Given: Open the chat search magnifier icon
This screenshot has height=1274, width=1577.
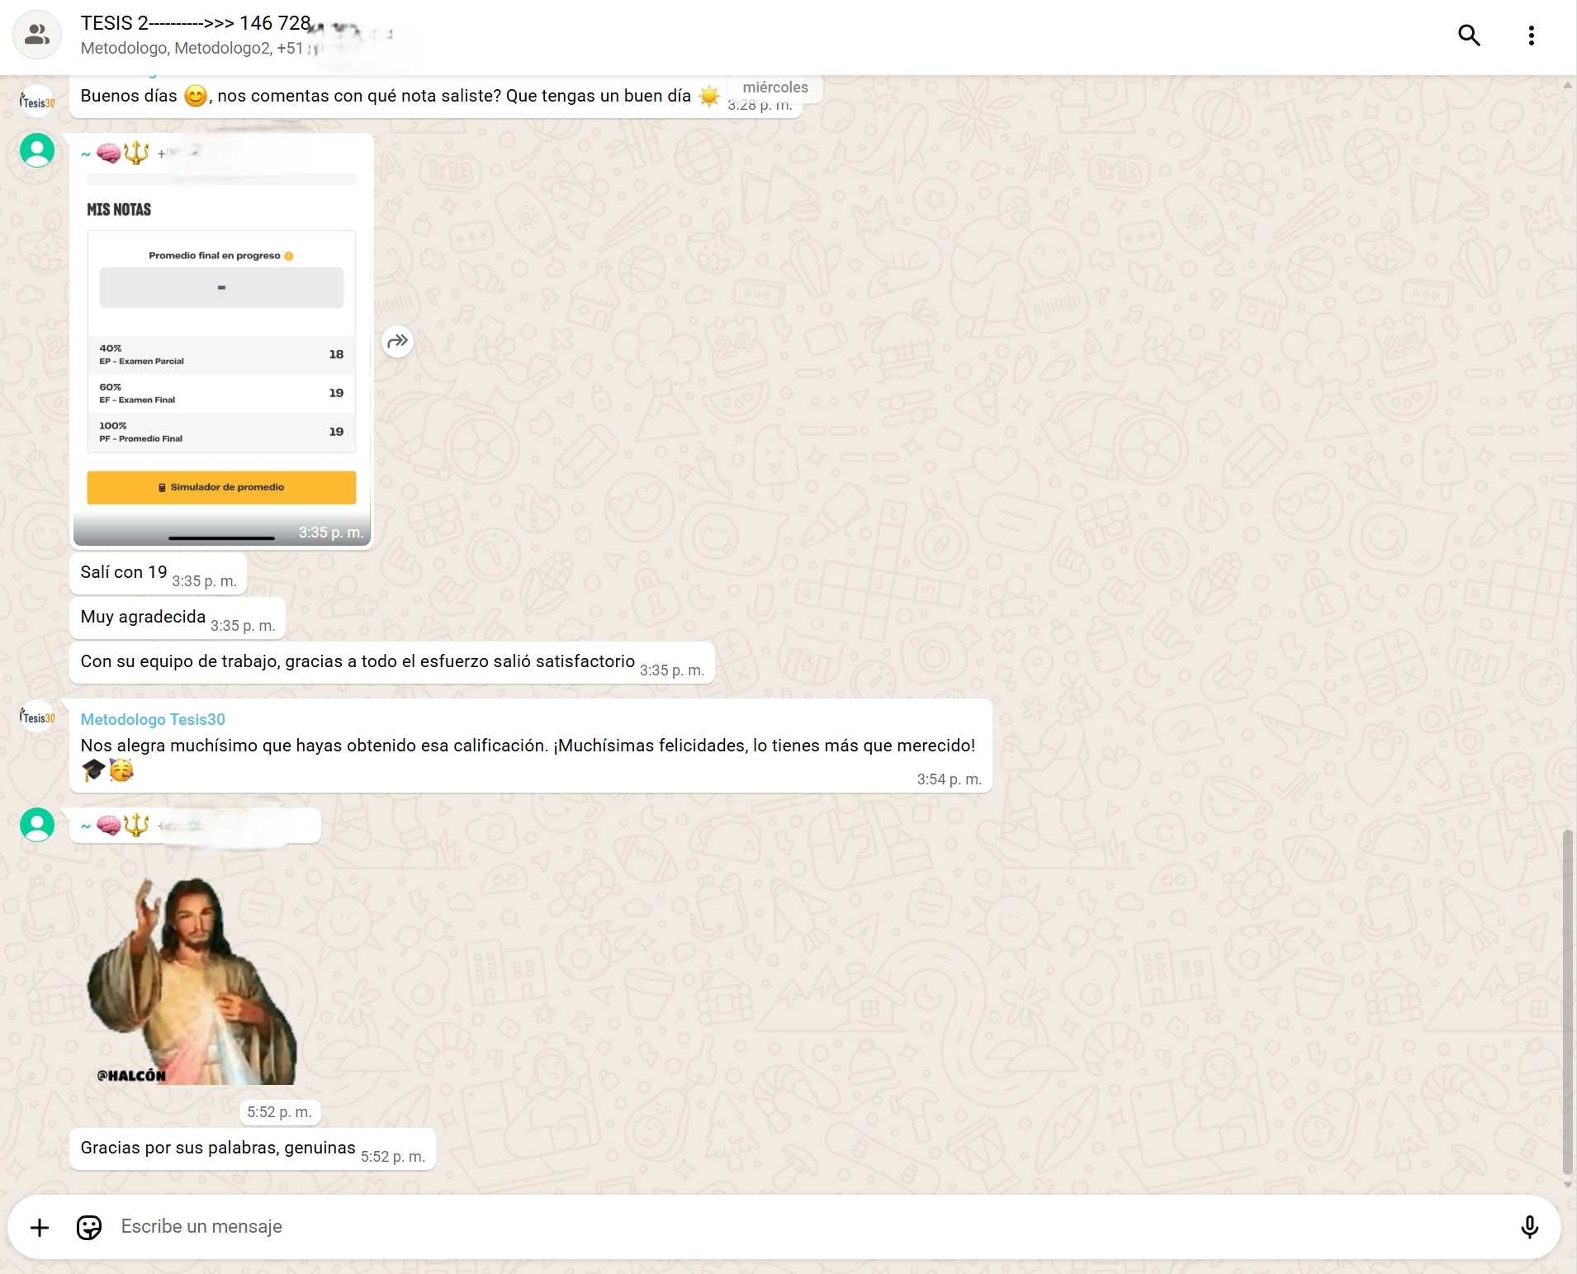Looking at the screenshot, I should pos(1469,36).
